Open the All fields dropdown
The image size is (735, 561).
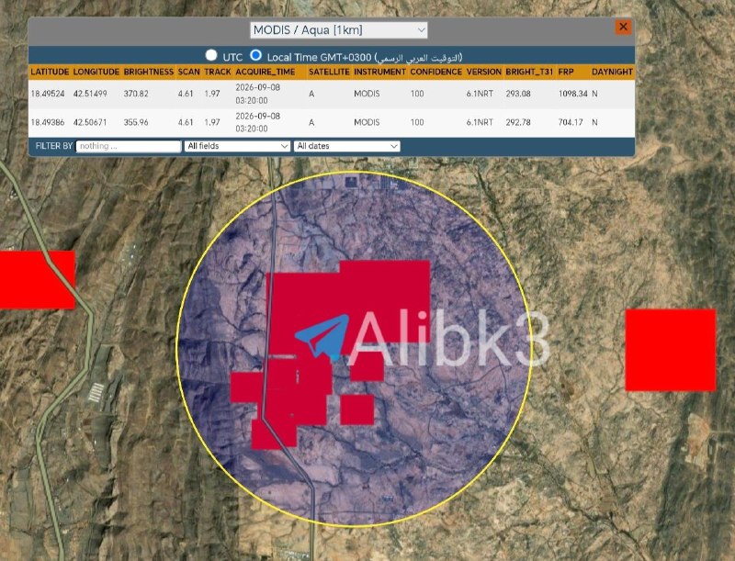237,146
